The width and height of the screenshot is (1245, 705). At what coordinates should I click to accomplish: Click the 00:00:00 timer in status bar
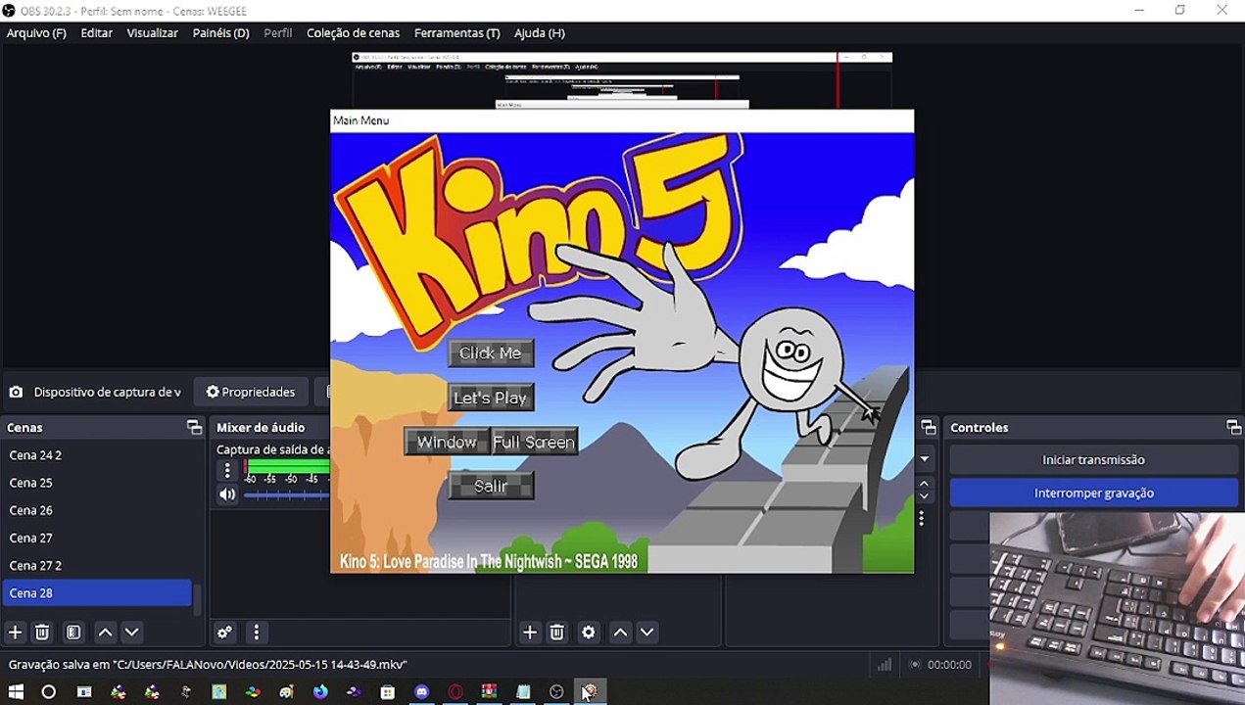(x=949, y=664)
